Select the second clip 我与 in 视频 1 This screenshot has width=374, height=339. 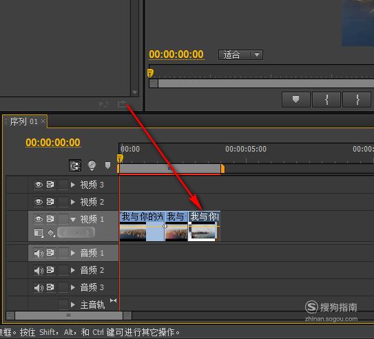(x=176, y=226)
